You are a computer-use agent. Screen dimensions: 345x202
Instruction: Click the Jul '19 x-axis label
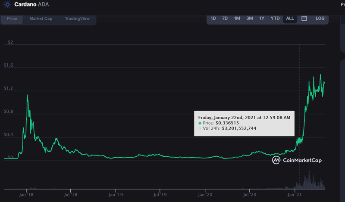click(160, 195)
